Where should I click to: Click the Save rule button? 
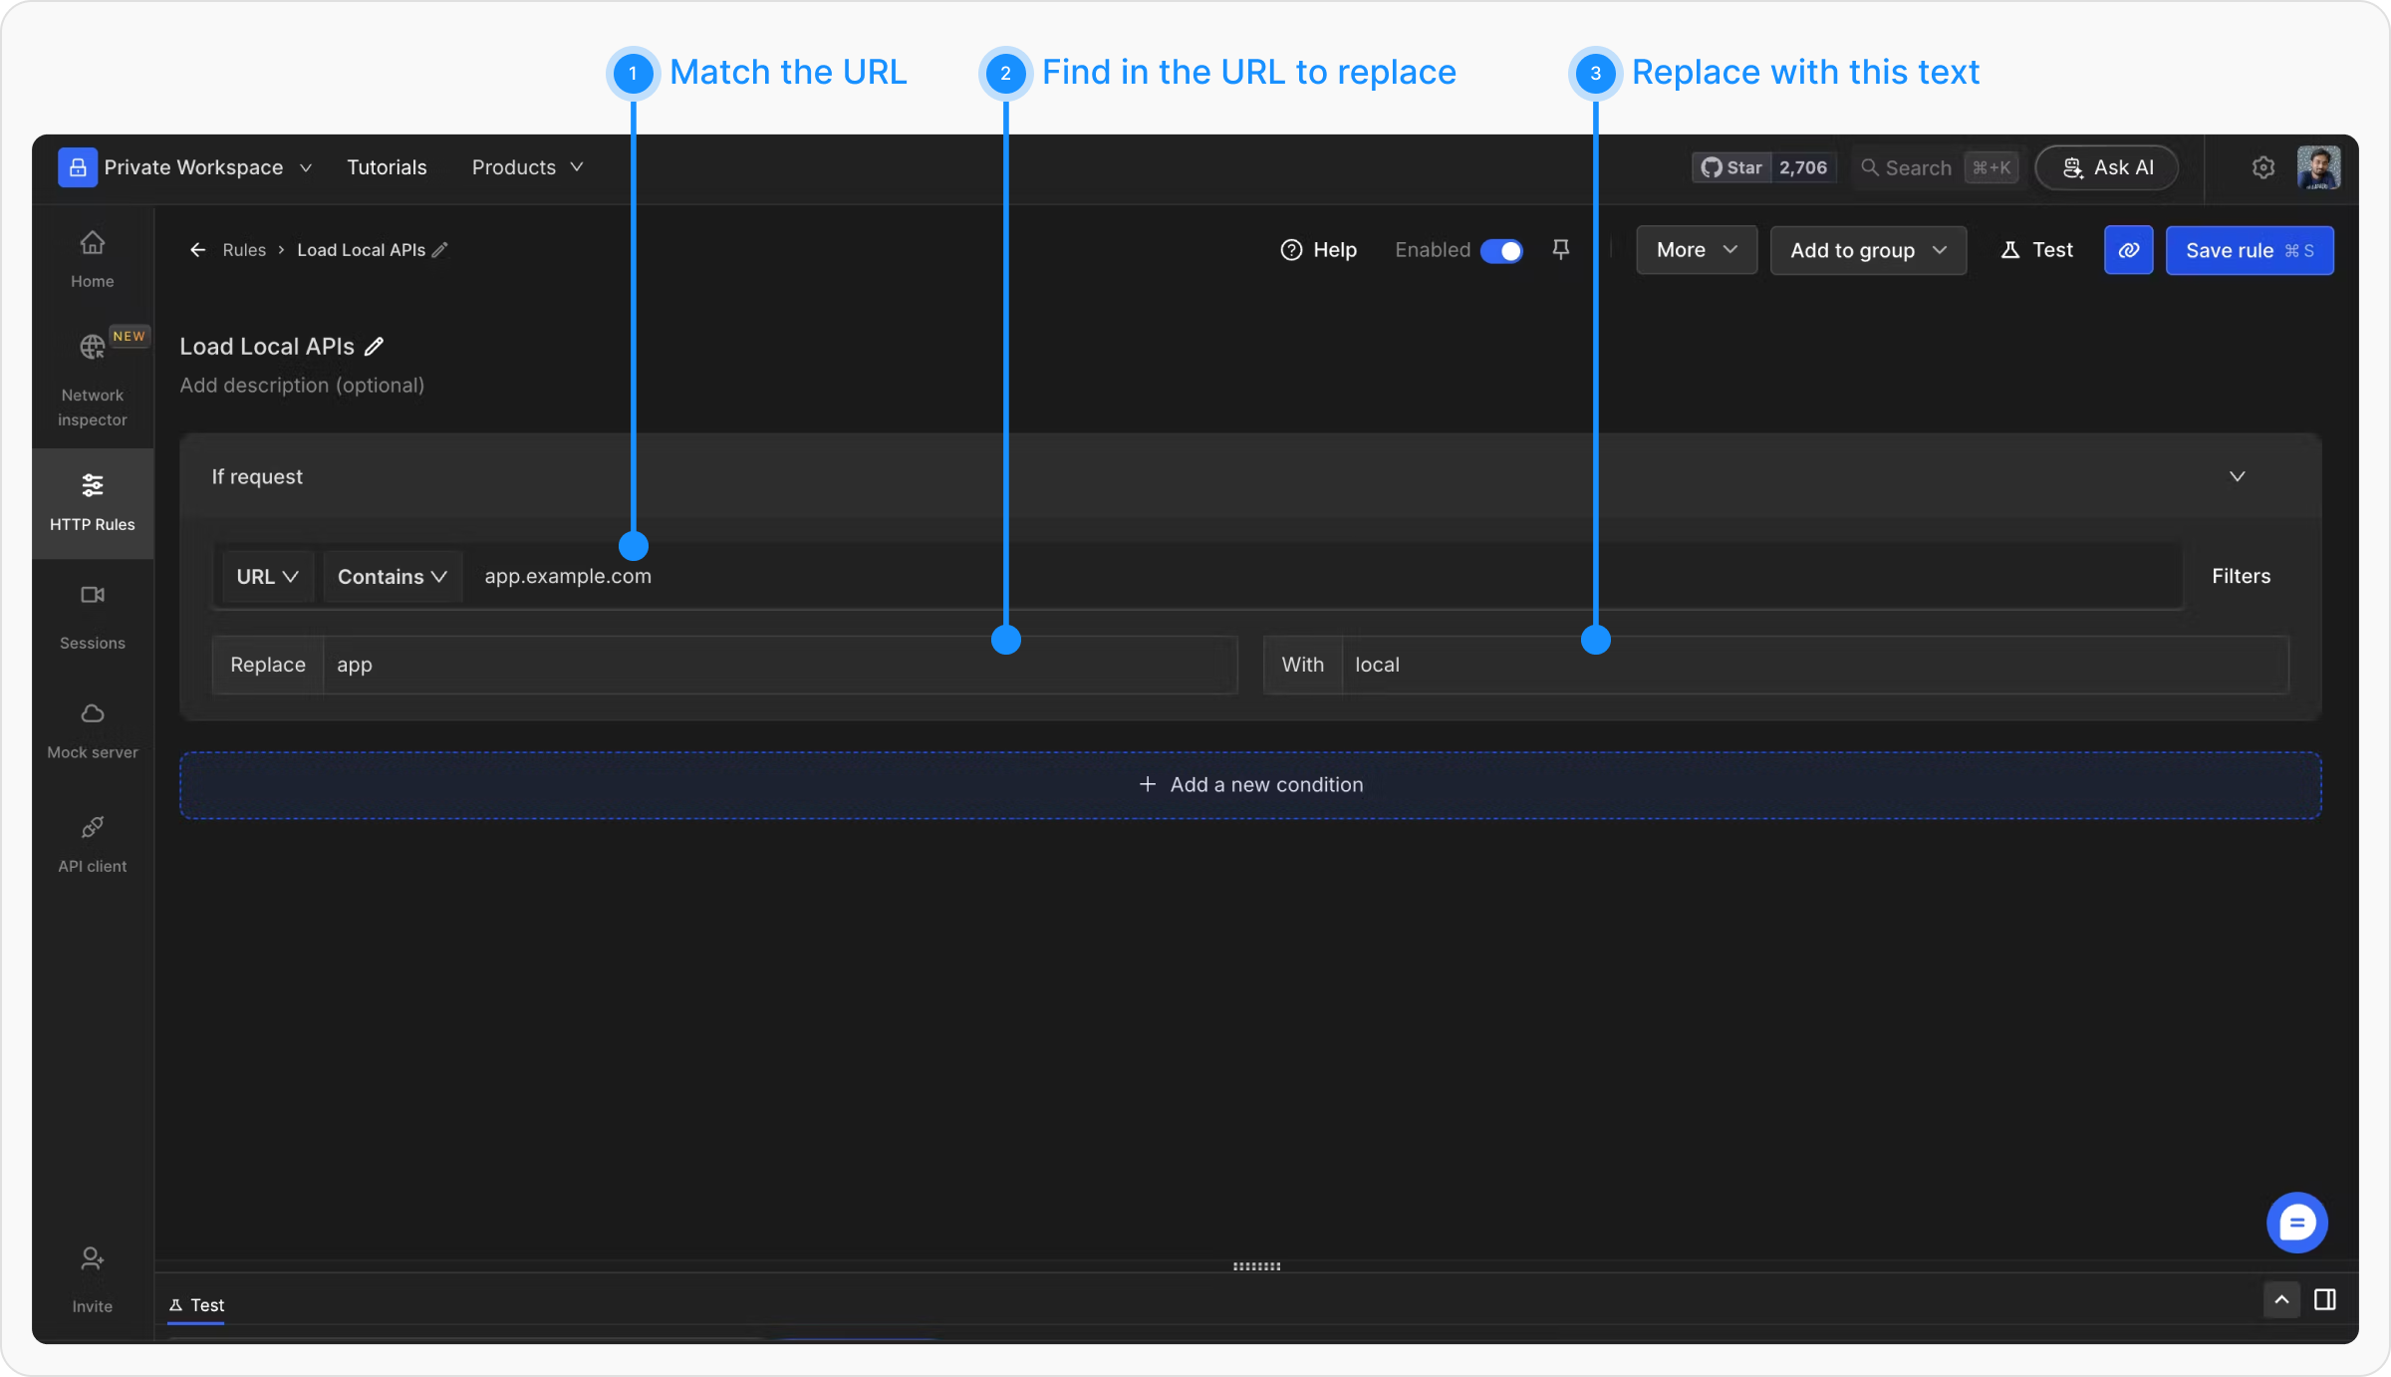coord(2249,250)
